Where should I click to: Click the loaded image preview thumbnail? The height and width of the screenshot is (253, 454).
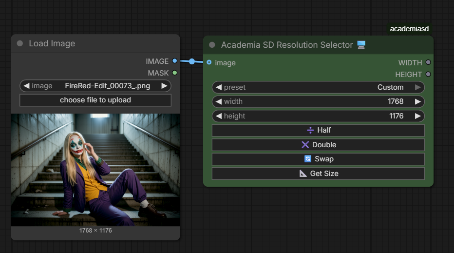95,170
